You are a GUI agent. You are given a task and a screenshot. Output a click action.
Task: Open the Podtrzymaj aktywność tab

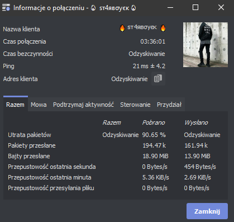tap(83, 105)
